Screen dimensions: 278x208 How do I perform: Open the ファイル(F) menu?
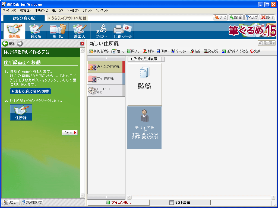[10, 11]
